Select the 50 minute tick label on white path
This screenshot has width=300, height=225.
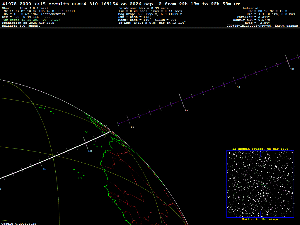[x=90, y=151]
